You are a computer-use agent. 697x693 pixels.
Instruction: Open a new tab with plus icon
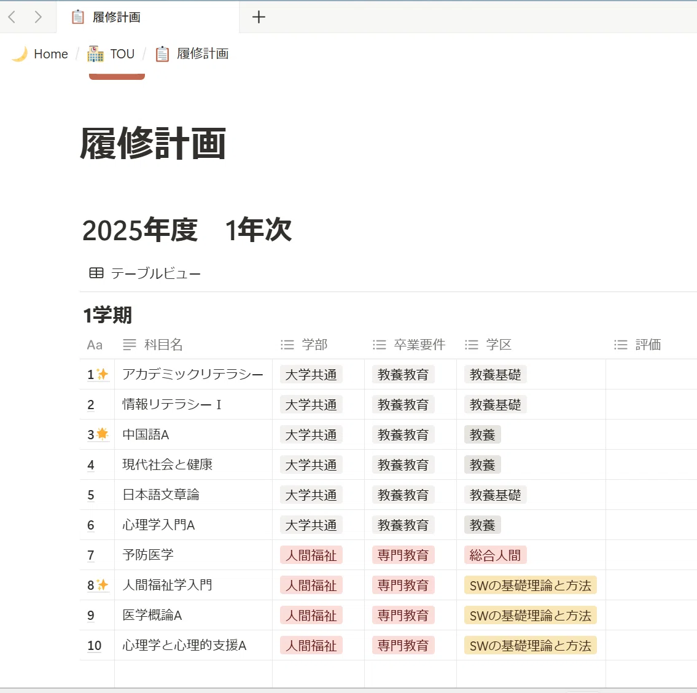point(259,17)
